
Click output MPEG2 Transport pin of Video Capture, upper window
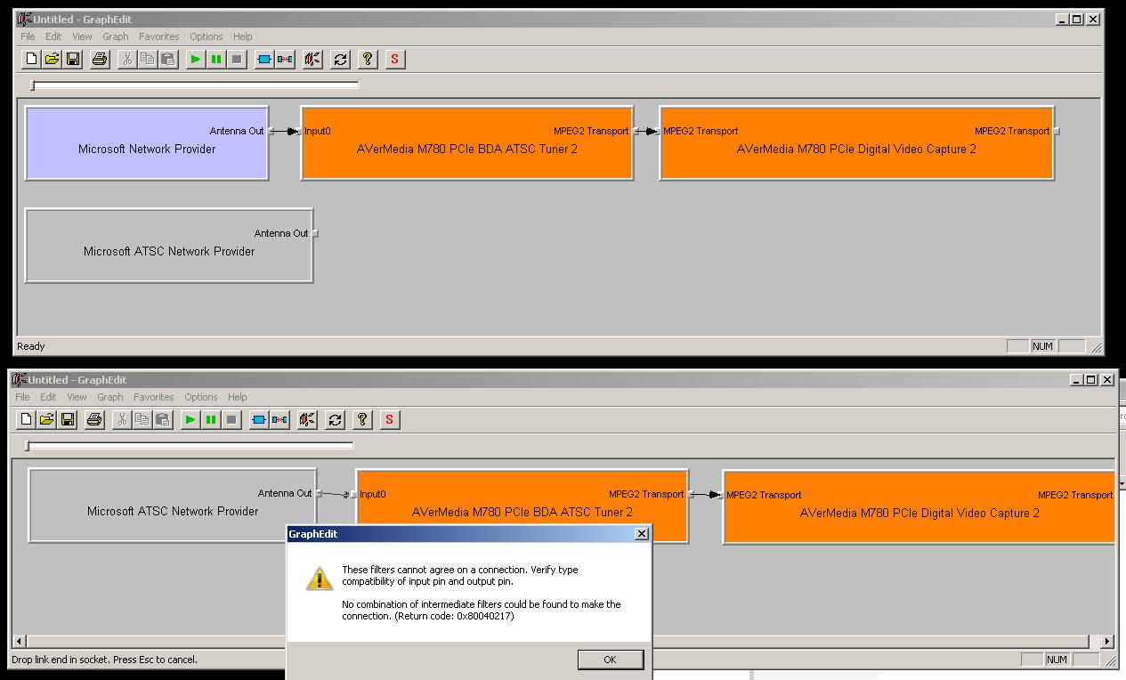point(1057,131)
